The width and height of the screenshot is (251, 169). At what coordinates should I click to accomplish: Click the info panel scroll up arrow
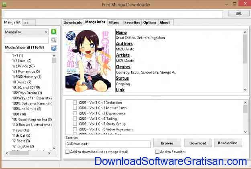[245, 32]
